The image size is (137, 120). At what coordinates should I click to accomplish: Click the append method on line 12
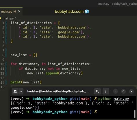tap(52, 73)
